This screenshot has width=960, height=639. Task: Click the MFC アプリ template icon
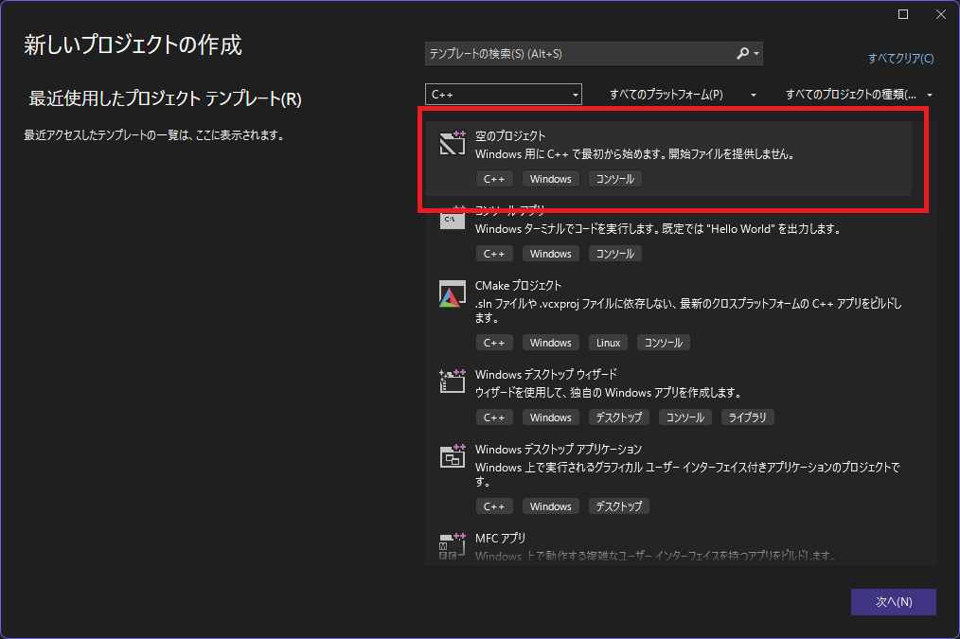452,545
